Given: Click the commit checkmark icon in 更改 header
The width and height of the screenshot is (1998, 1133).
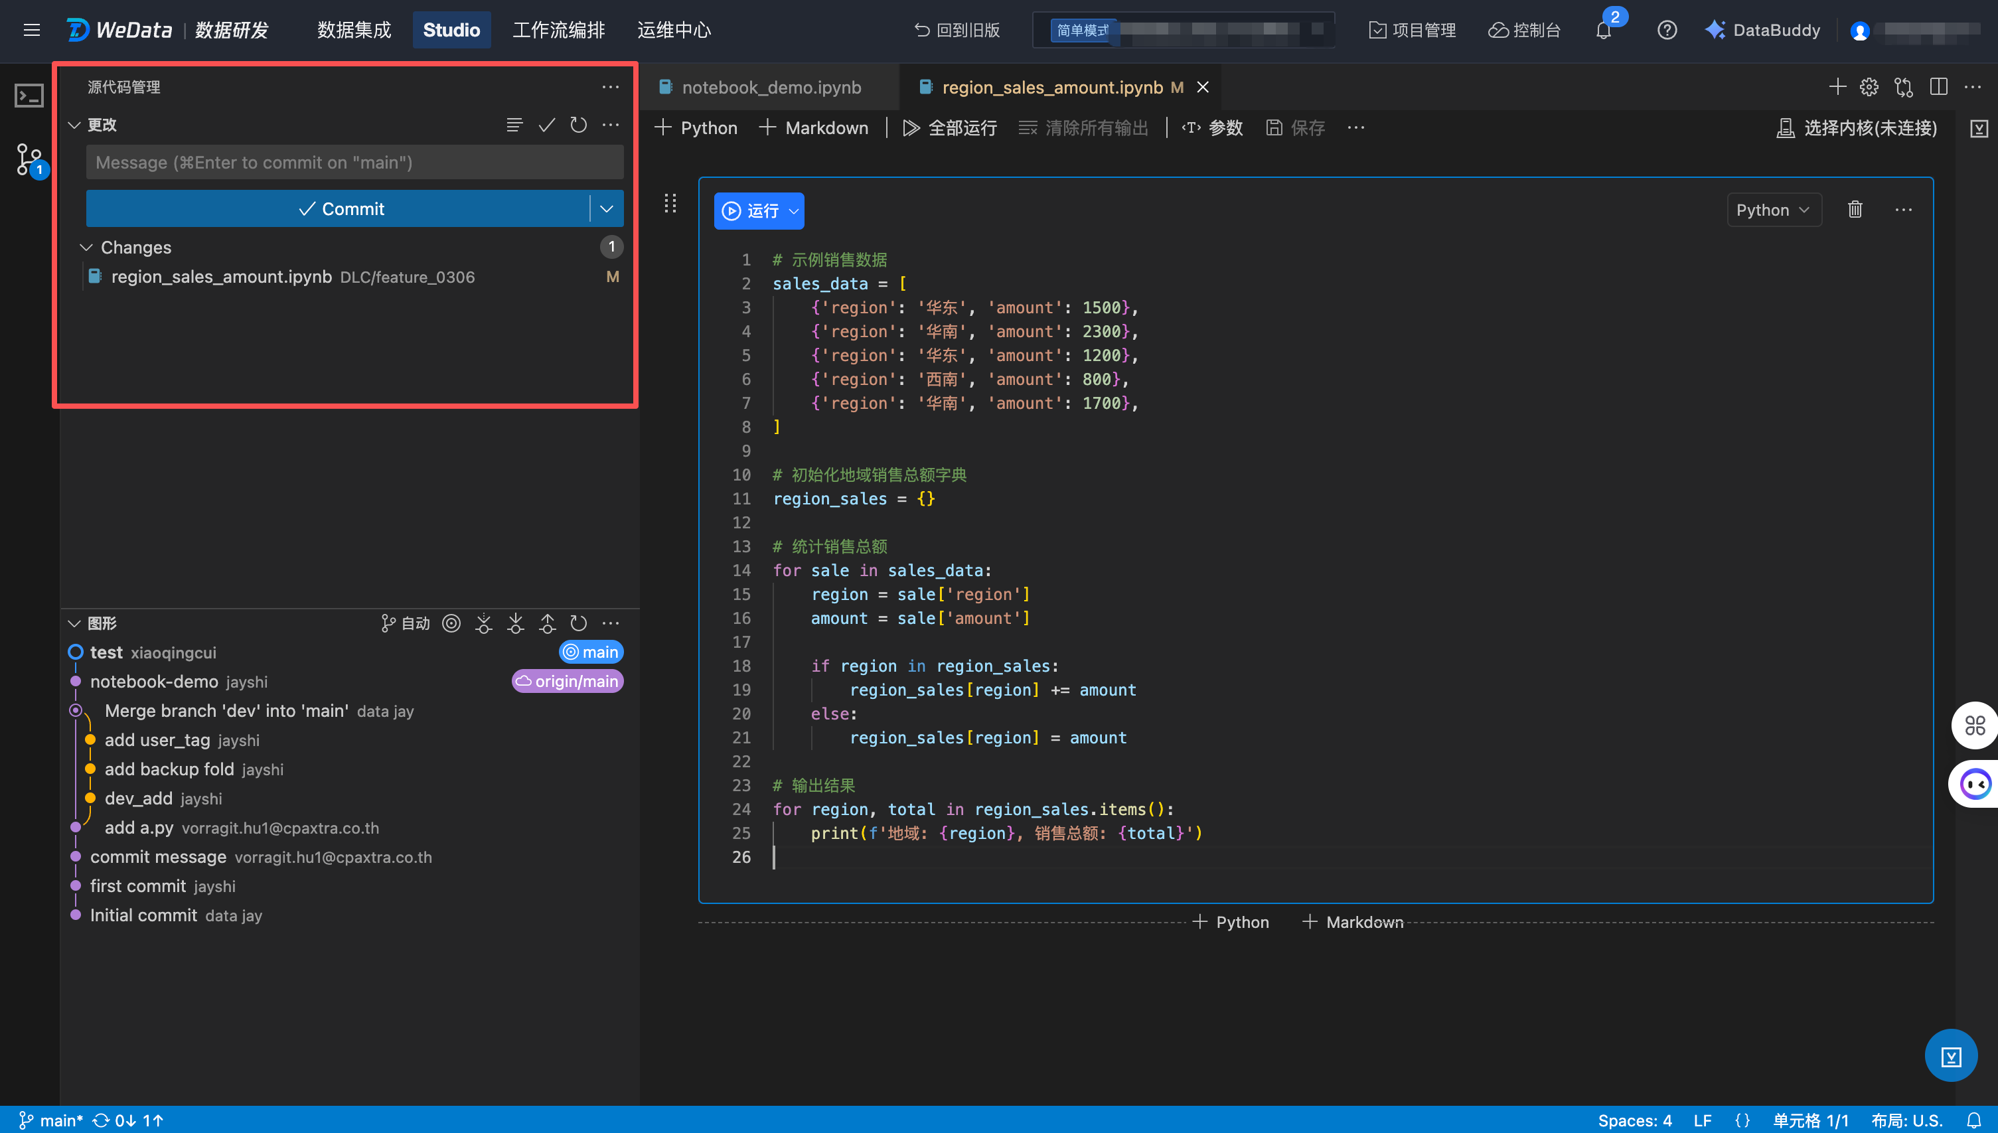Looking at the screenshot, I should point(547,125).
